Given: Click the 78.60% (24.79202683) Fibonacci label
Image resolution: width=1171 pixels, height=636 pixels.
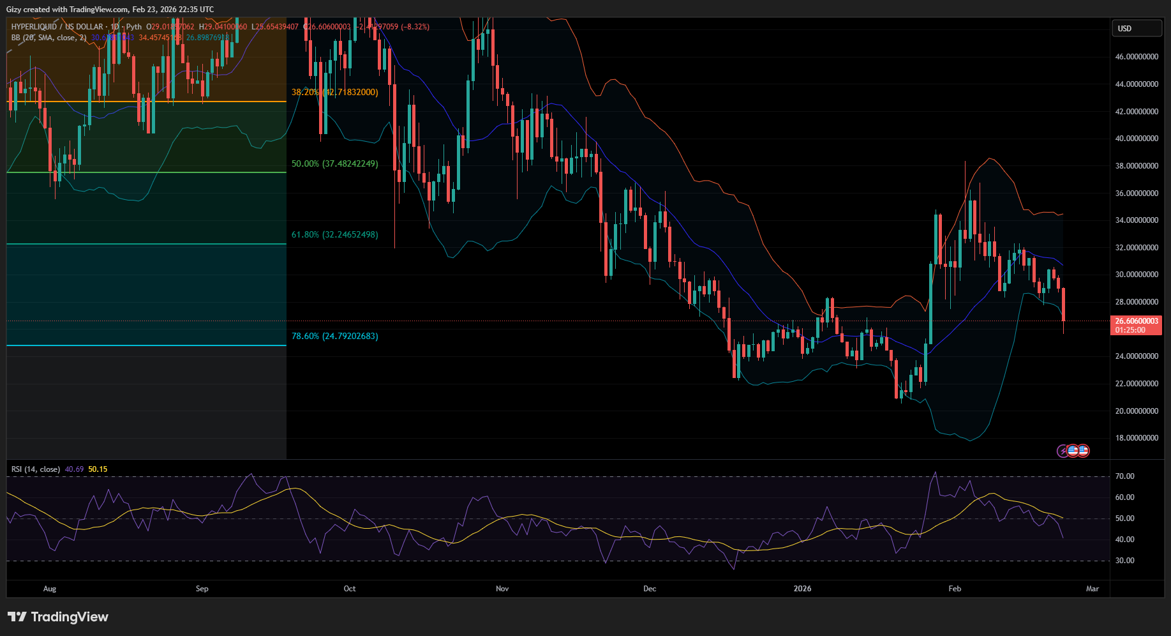Looking at the screenshot, I should pos(334,337).
